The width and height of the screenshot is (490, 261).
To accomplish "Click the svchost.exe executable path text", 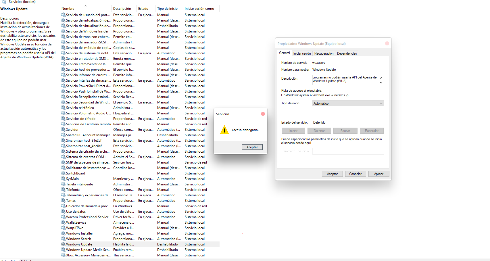I will click(x=315, y=95).
